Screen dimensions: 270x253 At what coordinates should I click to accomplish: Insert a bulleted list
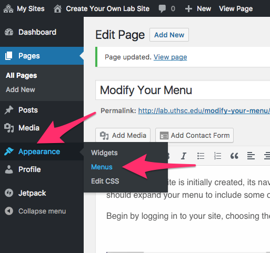[201, 156]
